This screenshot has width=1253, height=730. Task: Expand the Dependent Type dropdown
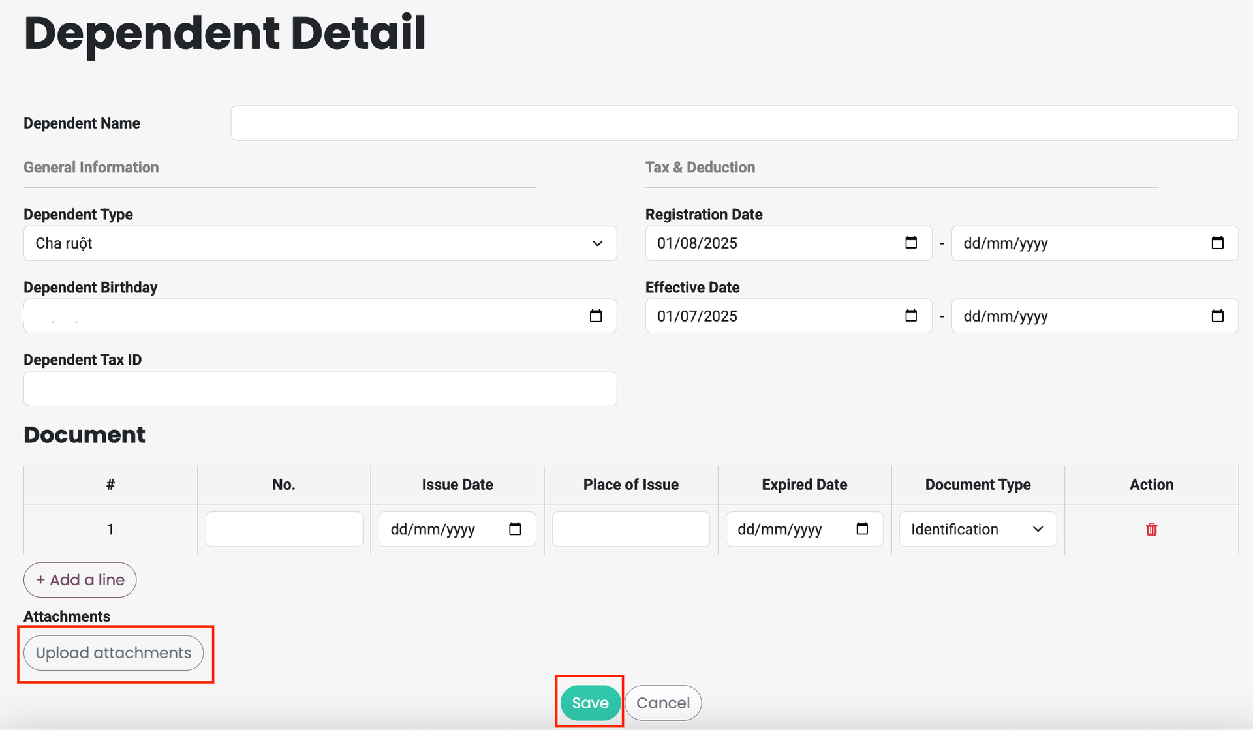(x=320, y=243)
